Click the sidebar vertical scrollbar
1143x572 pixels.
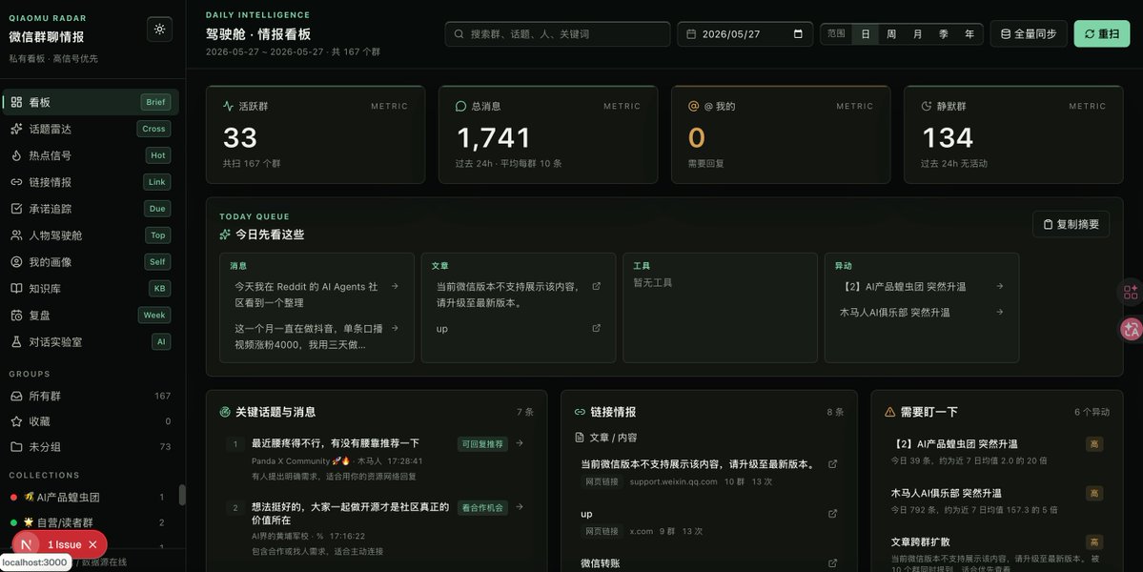182,495
